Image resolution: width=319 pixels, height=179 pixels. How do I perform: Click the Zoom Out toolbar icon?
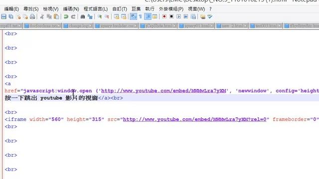click(107, 16)
